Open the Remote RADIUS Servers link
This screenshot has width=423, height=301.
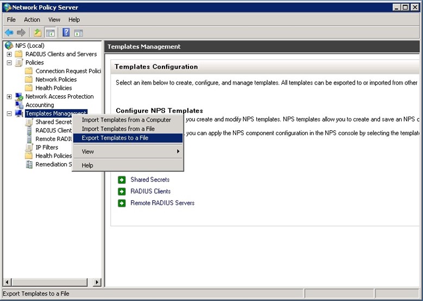point(162,203)
